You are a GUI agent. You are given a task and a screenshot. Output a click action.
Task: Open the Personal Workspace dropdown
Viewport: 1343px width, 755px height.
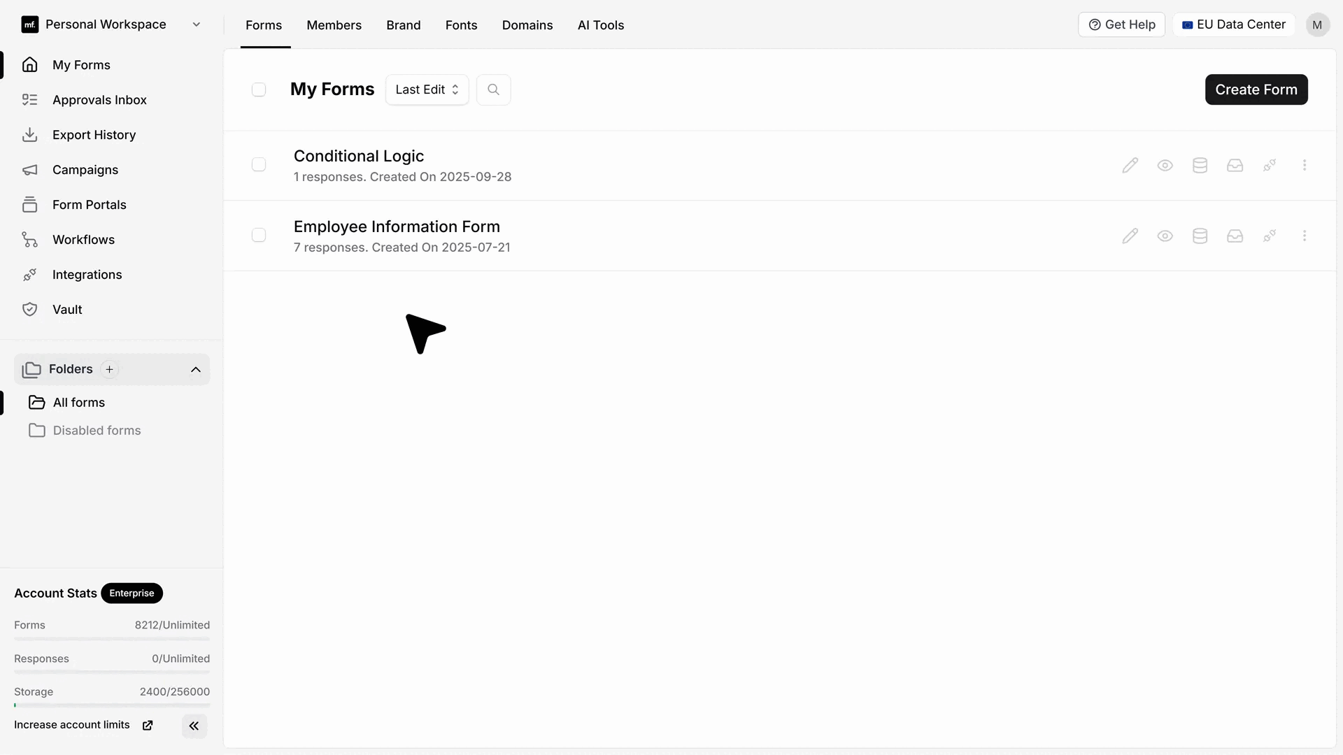point(111,24)
